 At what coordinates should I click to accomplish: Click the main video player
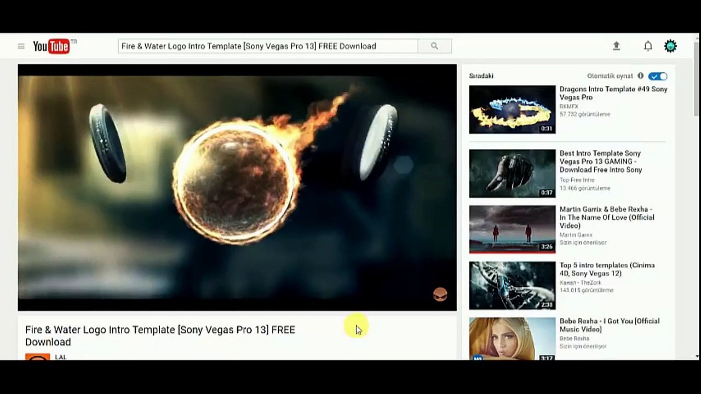pos(237,188)
